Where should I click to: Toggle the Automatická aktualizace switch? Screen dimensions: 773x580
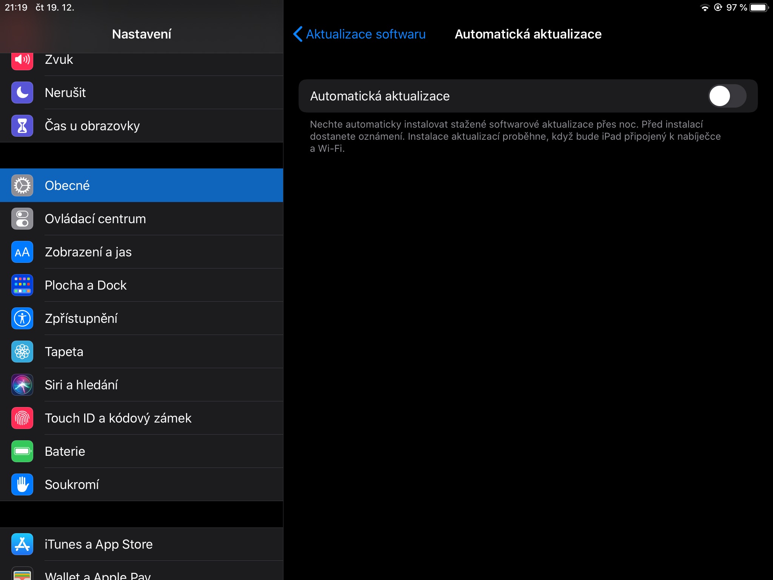tap(727, 96)
